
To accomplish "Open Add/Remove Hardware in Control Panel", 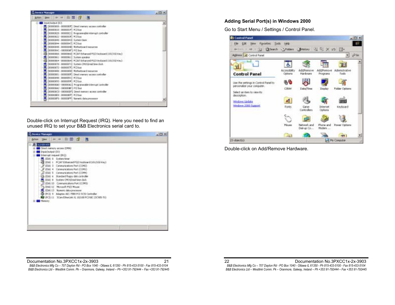I will click(x=306, y=67).
